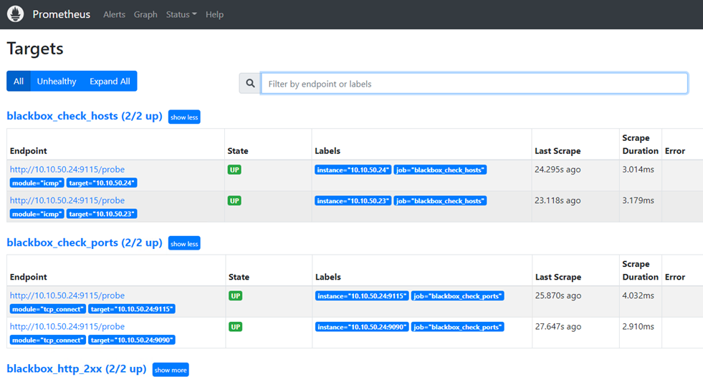Click the target="10.10.50.24:9115" badge
The image size is (703, 387).
[132, 309]
